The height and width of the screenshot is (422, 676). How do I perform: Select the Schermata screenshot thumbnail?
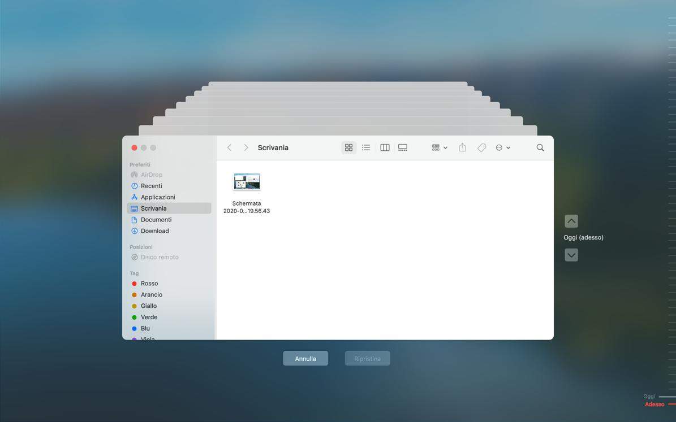tap(247, 182)
